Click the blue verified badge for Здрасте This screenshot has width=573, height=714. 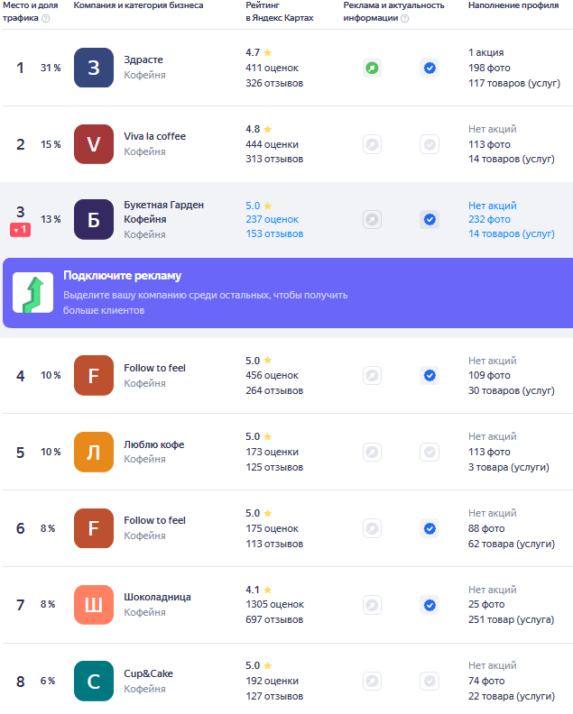(430, 68)
